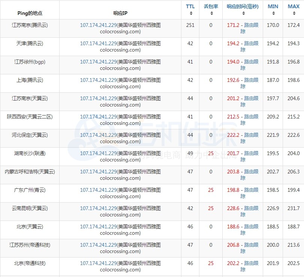Viewport: 304px width, 277px height.
Task: Click the sort arrows under the TTL header
Action: click(x=190, y=13)
